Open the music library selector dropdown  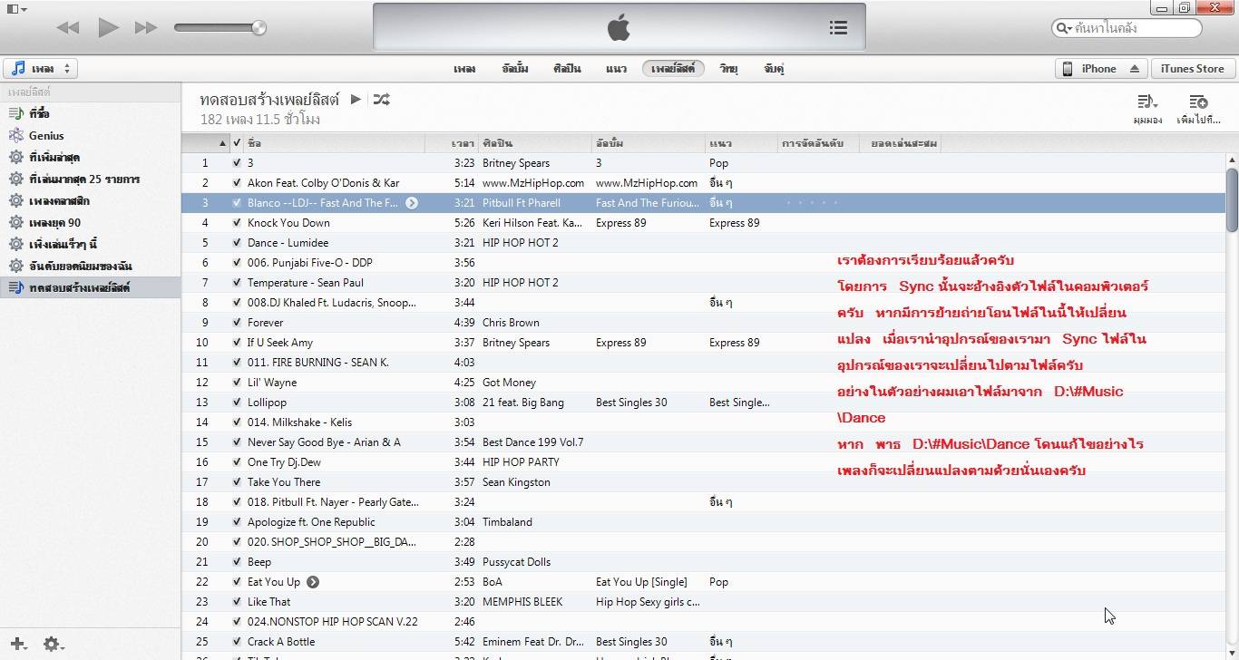tap(41, 69)
